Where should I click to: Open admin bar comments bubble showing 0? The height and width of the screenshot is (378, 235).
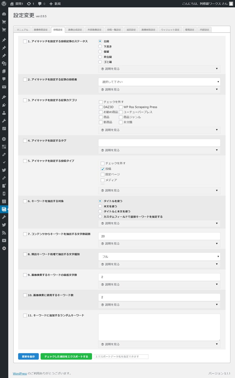click(x=40, y=4)
